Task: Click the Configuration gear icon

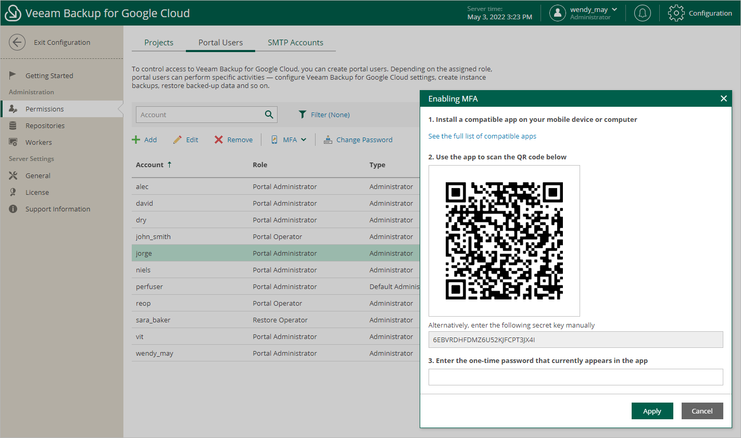Action: coord(676,13)
